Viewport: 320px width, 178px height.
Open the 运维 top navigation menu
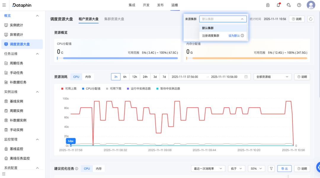[x=175, y=5]
